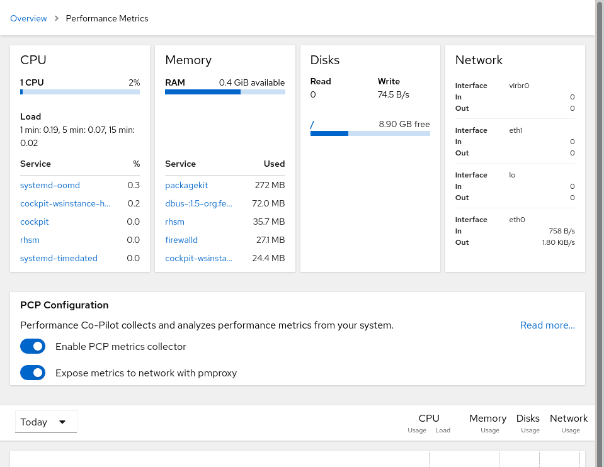
Task: Open the / filesystem in Disks card
Action: 311,125
